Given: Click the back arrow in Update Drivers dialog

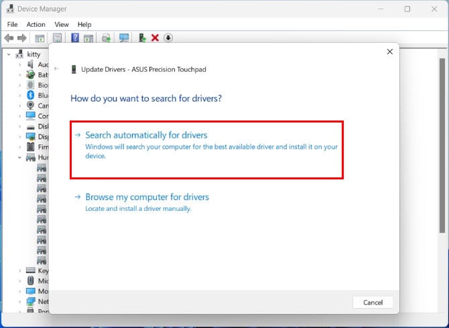Looking at the screenshot, I should (x=57, y=69).
